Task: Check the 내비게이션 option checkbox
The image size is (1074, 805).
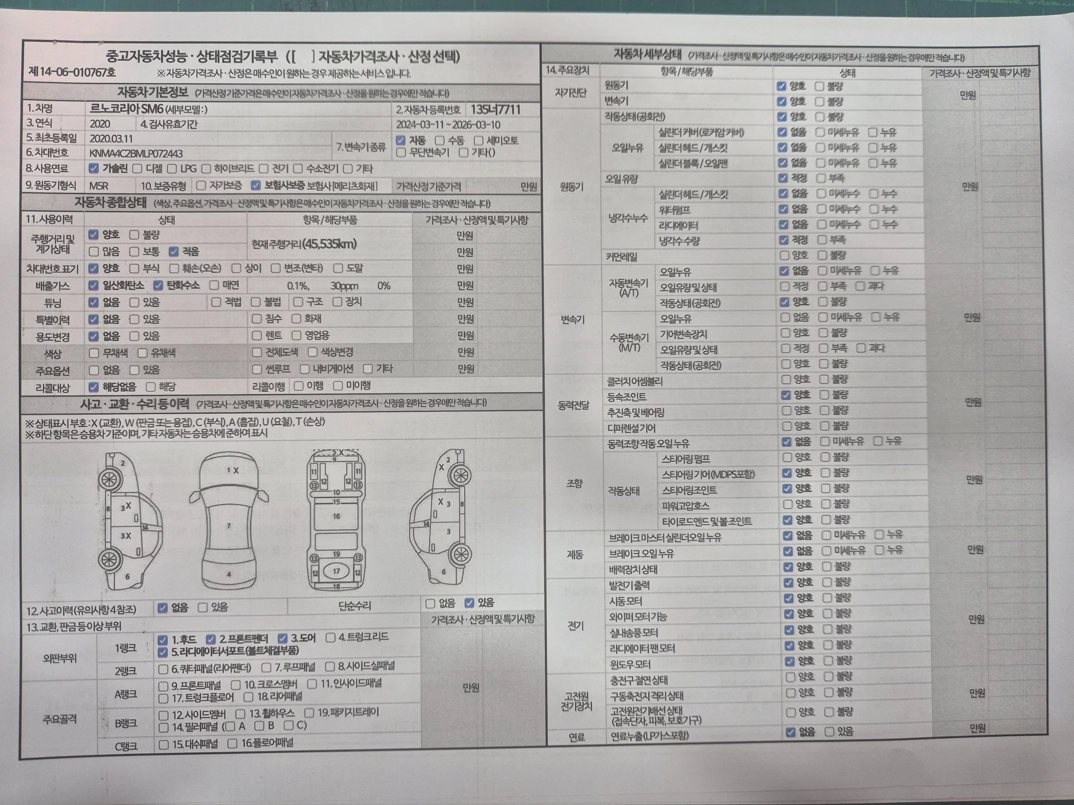Action: point(305,369)
